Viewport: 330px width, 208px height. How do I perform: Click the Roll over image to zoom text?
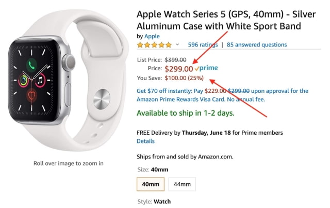click(x=69, y=164)
